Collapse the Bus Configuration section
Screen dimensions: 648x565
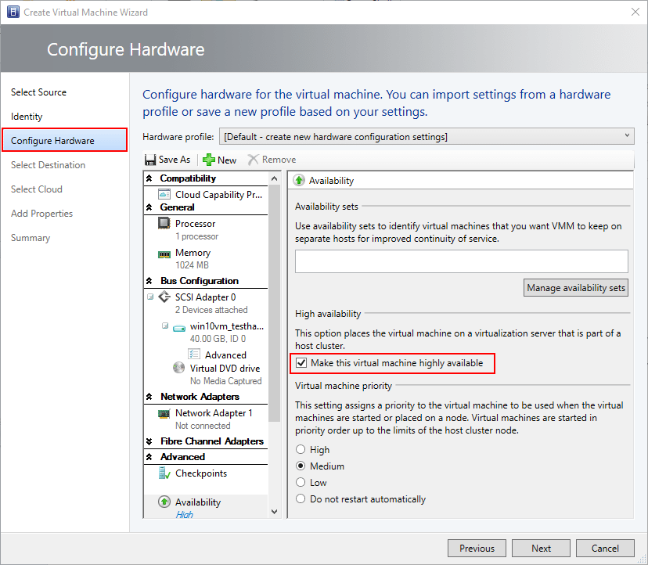coord(149,280)
